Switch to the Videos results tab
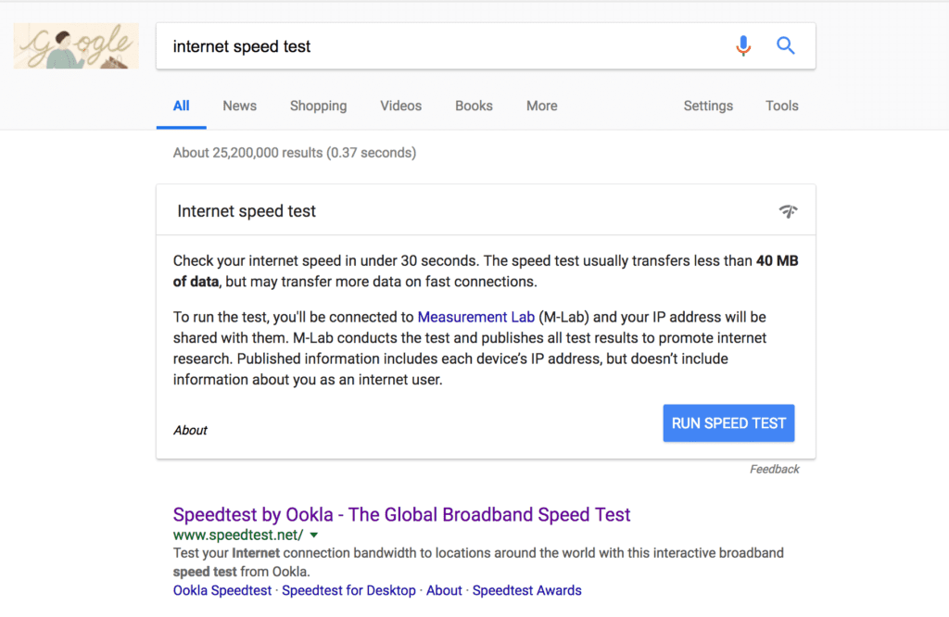 (400, 106)
